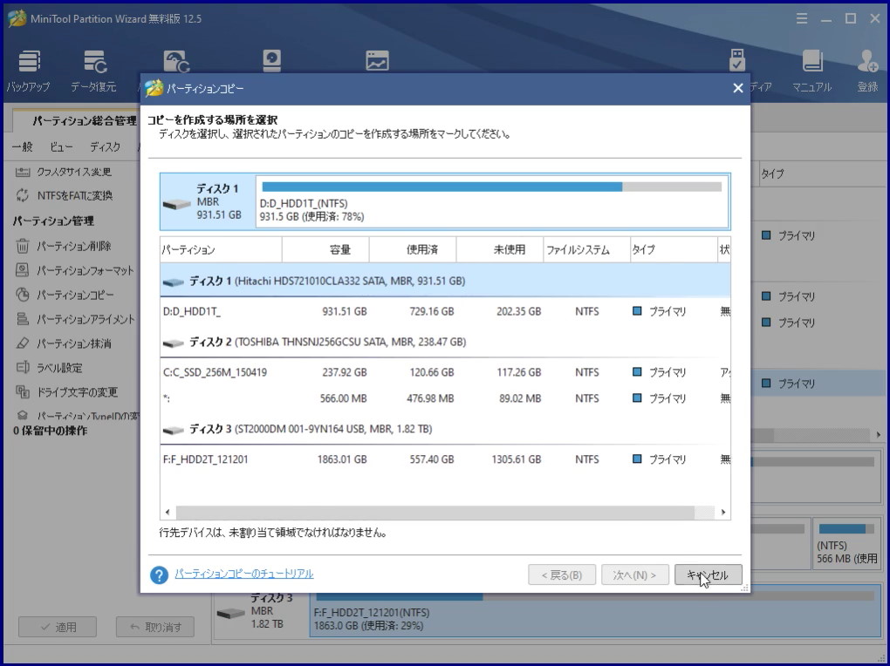890x666 pixels.
Task: Click the dialog horizontal scrollbar thumb
Action: click(x=435, y=512)
